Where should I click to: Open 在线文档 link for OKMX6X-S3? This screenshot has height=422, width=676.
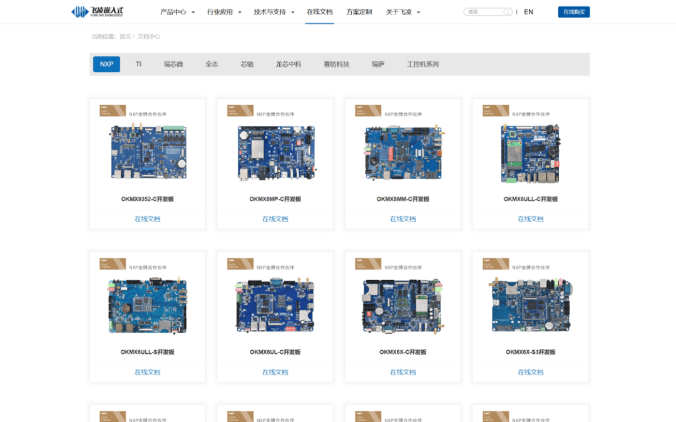[531, 372]
